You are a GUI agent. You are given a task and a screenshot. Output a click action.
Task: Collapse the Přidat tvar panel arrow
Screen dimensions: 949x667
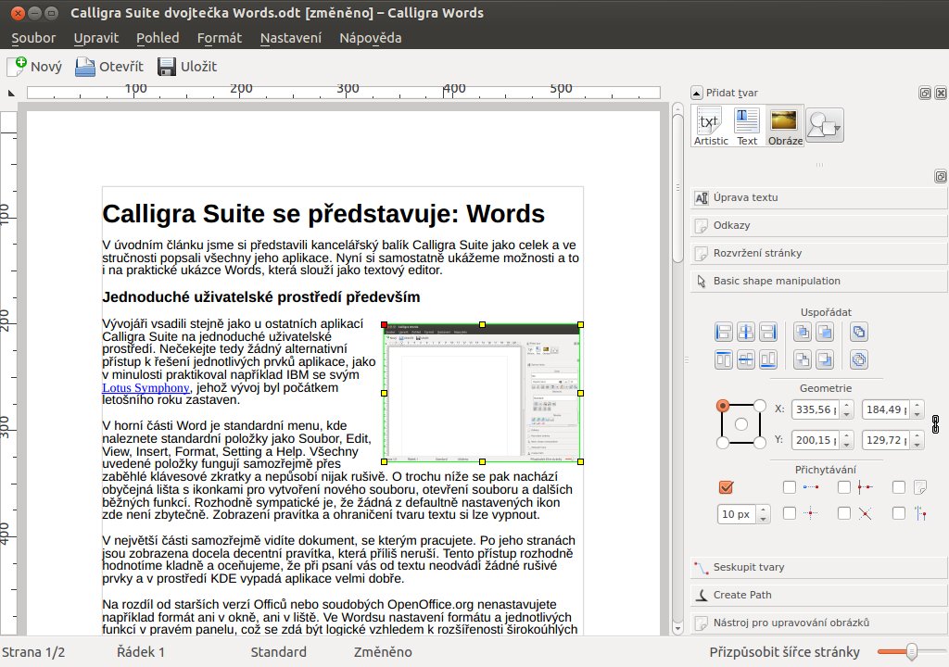(697, 93)
